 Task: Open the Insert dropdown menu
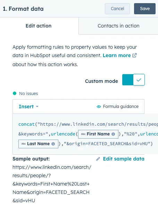click(28, 107)
